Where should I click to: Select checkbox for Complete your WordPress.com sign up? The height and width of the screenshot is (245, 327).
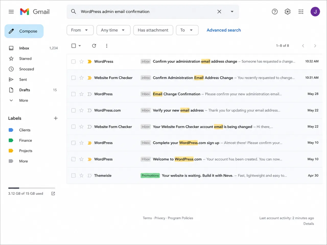74,143
